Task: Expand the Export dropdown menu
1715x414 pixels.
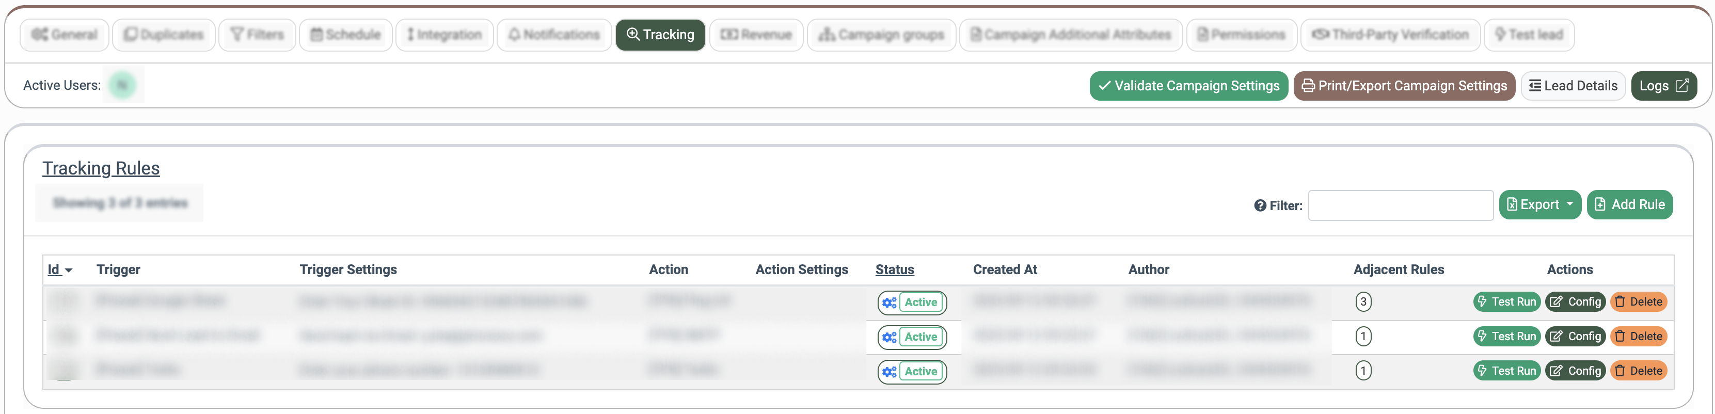Action: (1539, 204)
